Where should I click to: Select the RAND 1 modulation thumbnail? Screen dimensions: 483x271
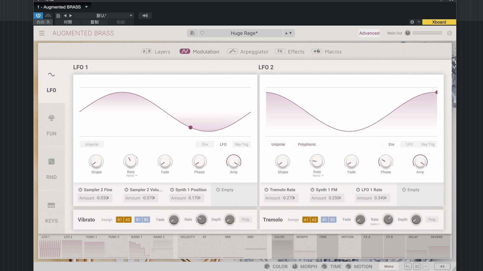(139, 246)
